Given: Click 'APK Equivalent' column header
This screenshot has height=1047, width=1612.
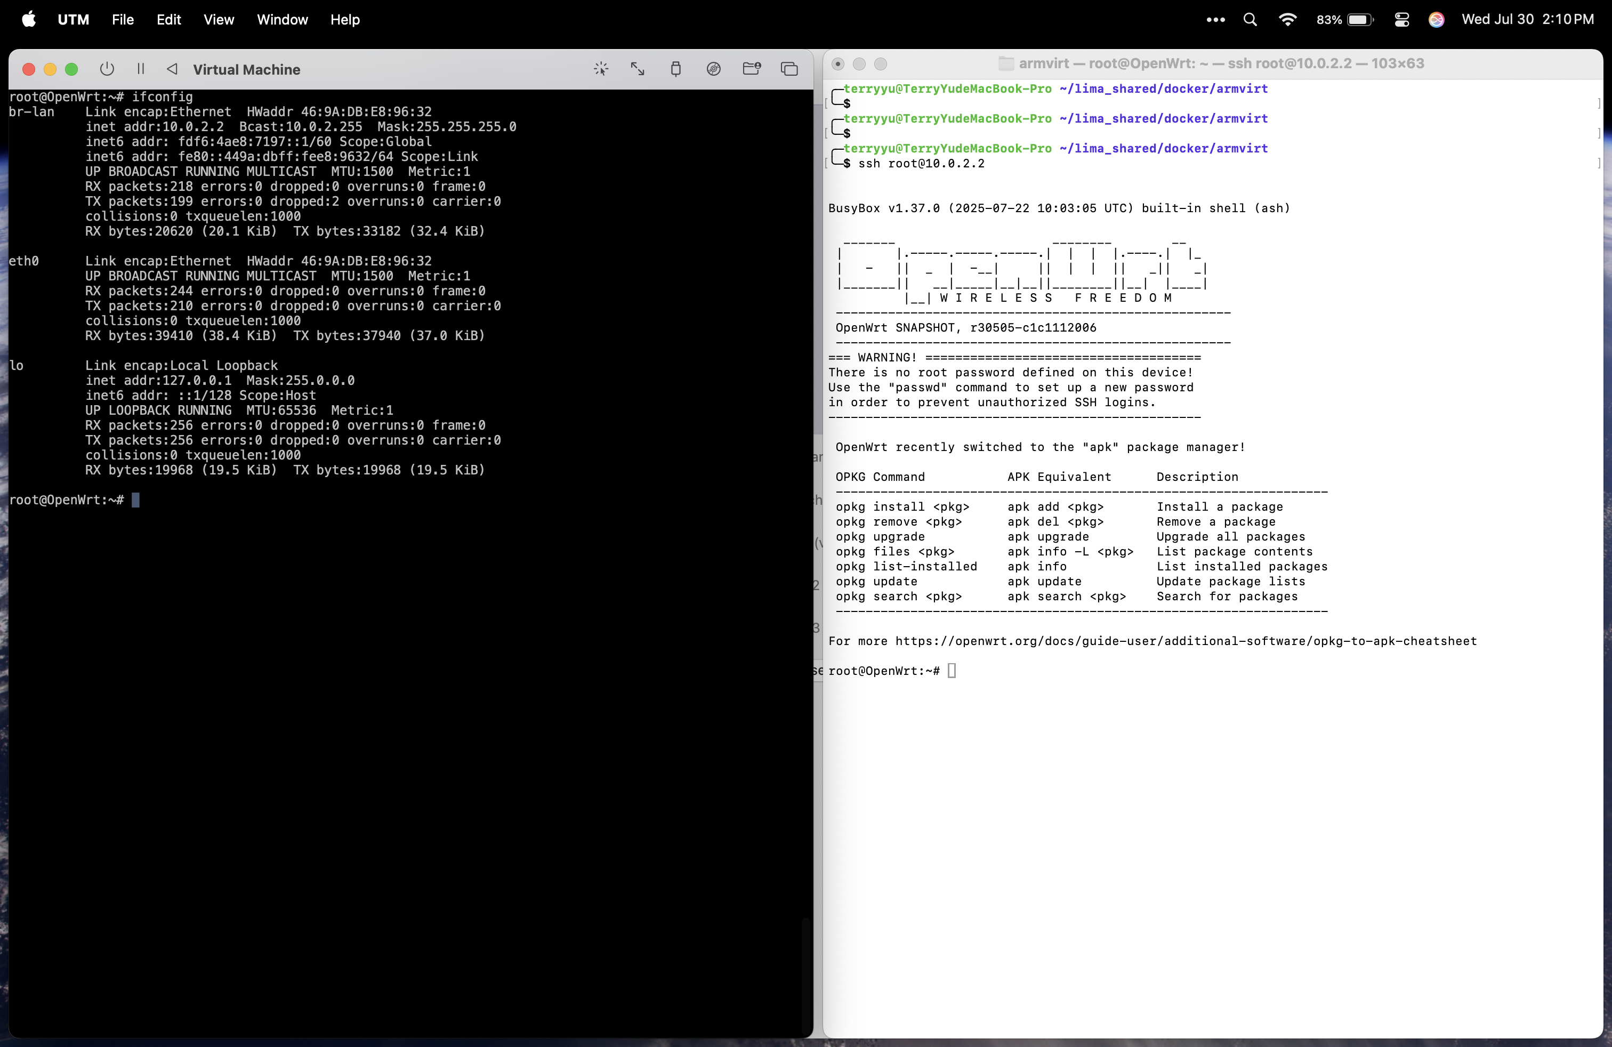Looking at the screenshot, I should coord(1059,478).
